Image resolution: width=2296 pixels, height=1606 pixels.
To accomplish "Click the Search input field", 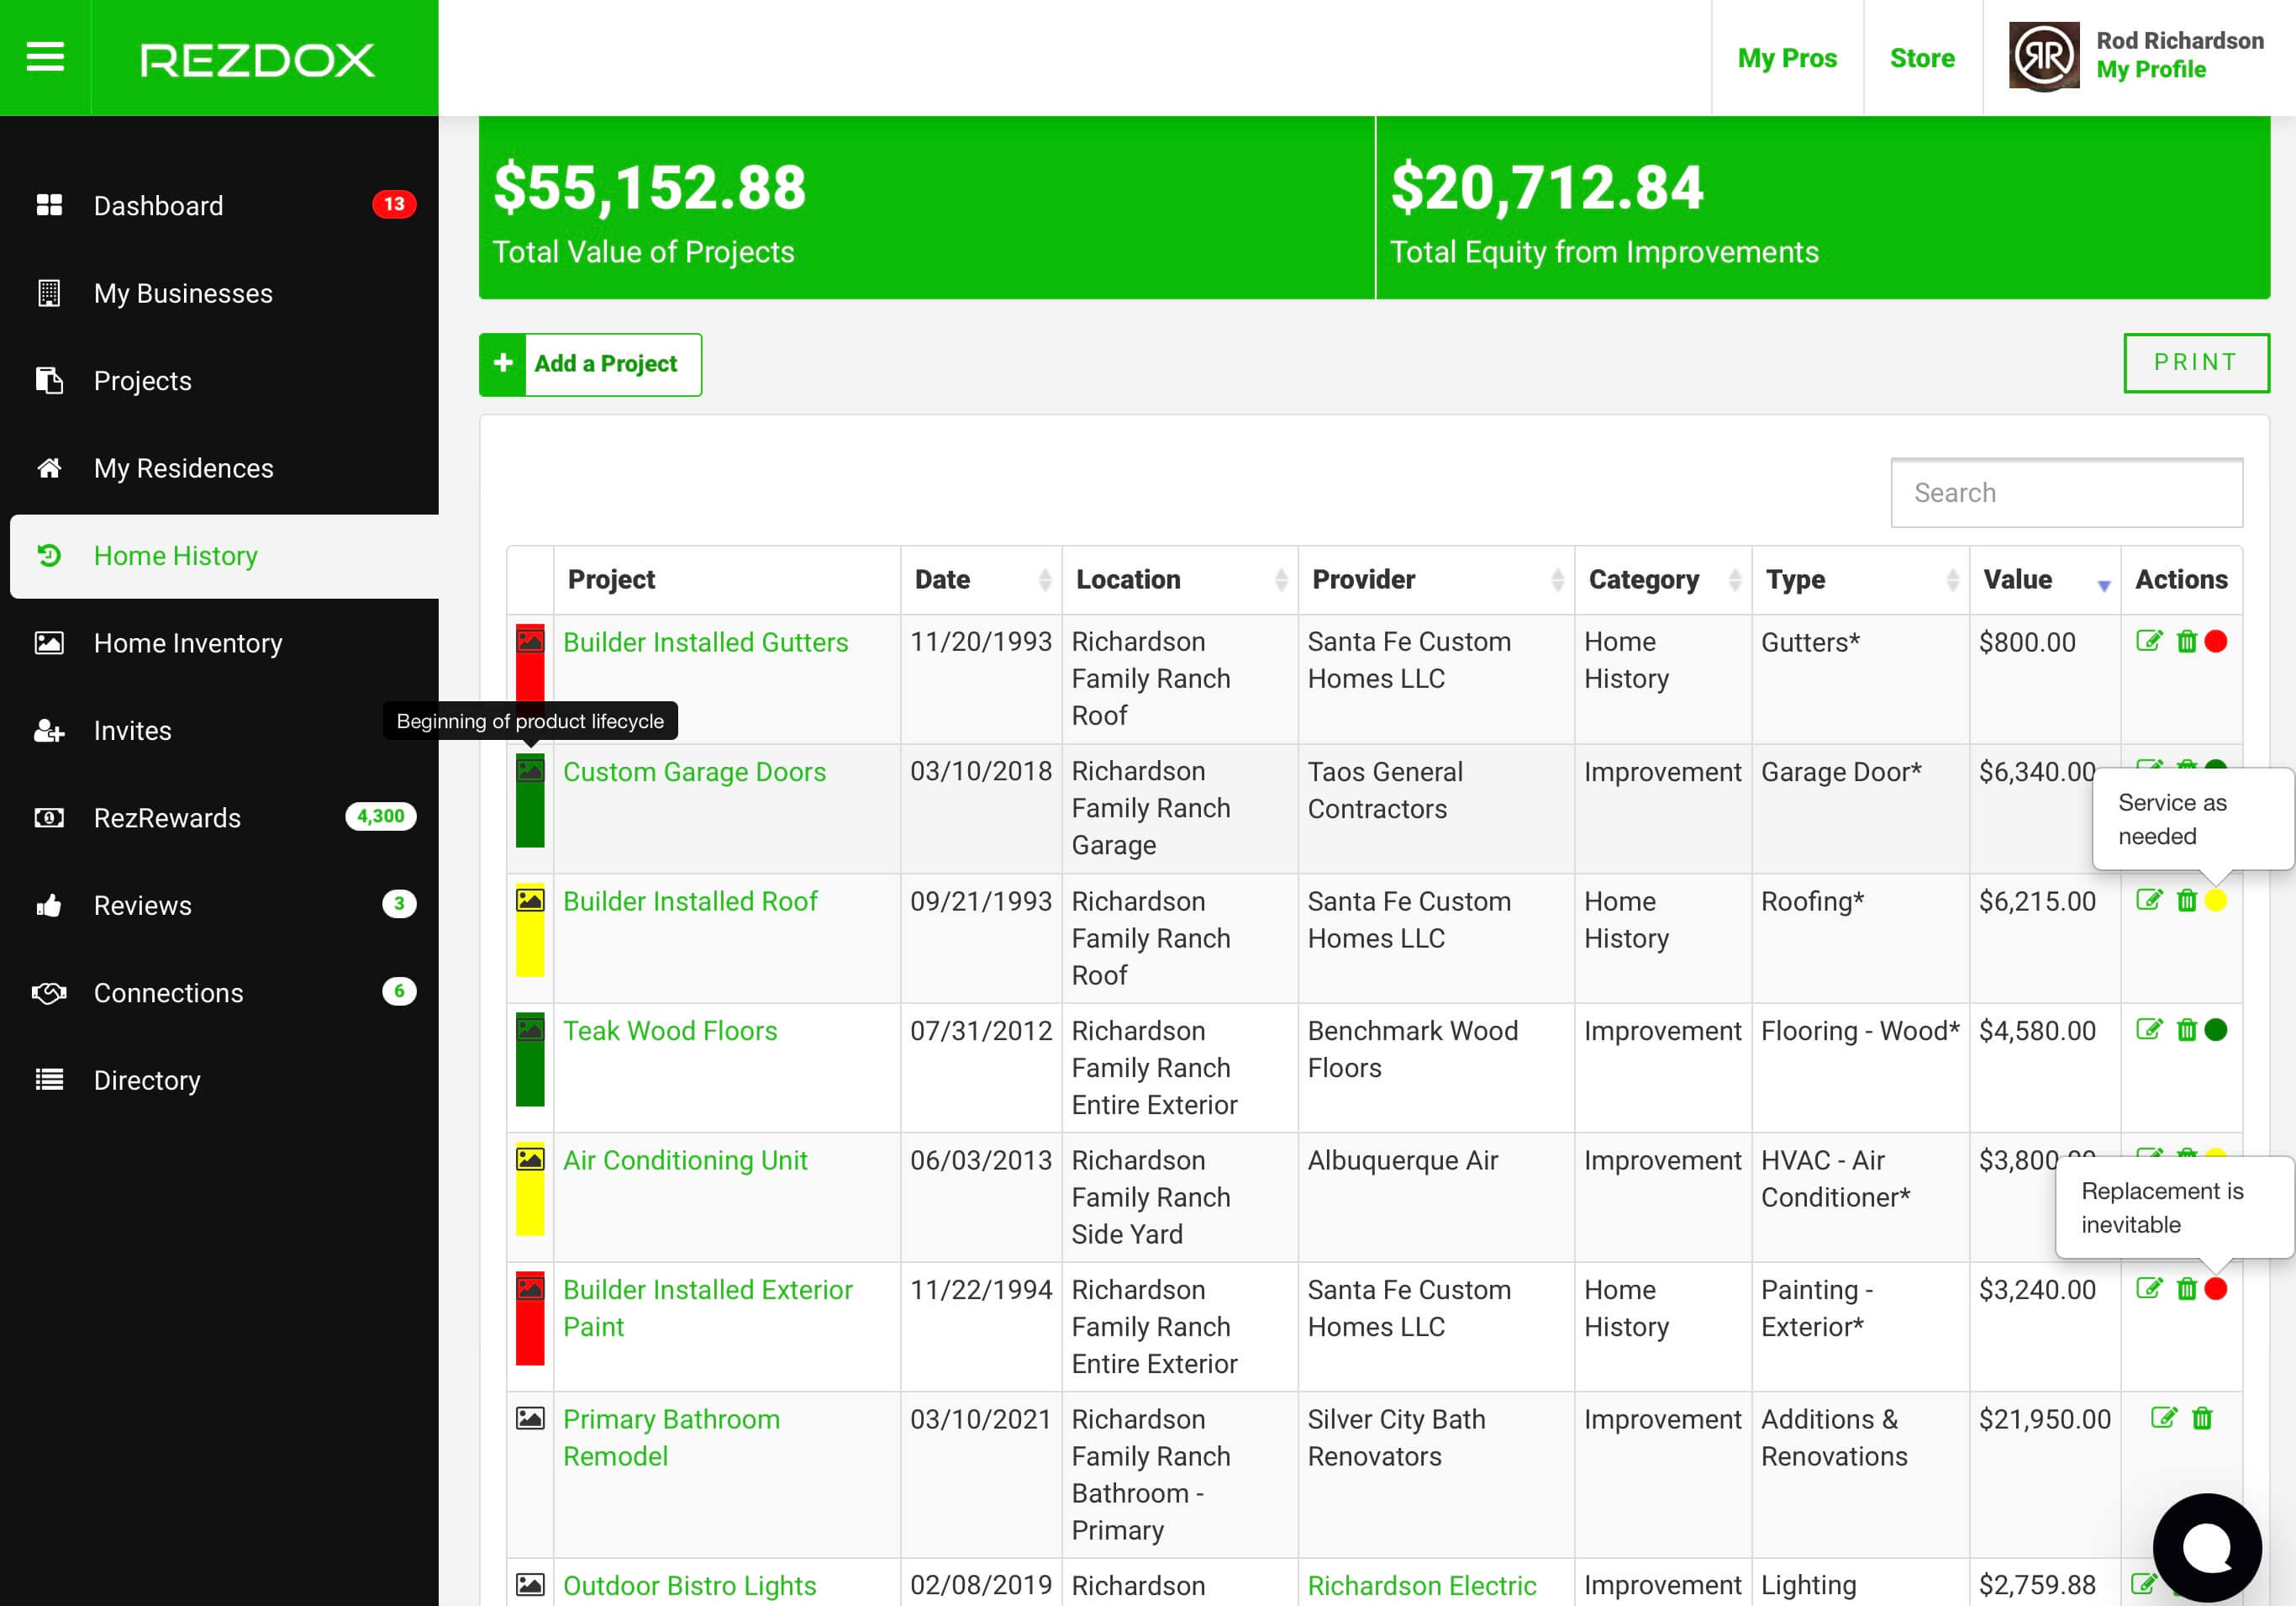I will (2064, 492).
